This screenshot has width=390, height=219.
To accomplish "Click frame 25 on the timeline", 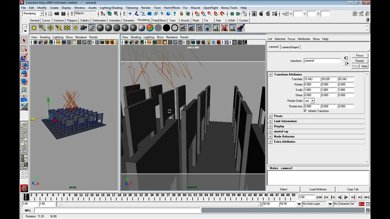I will point(157,196).
